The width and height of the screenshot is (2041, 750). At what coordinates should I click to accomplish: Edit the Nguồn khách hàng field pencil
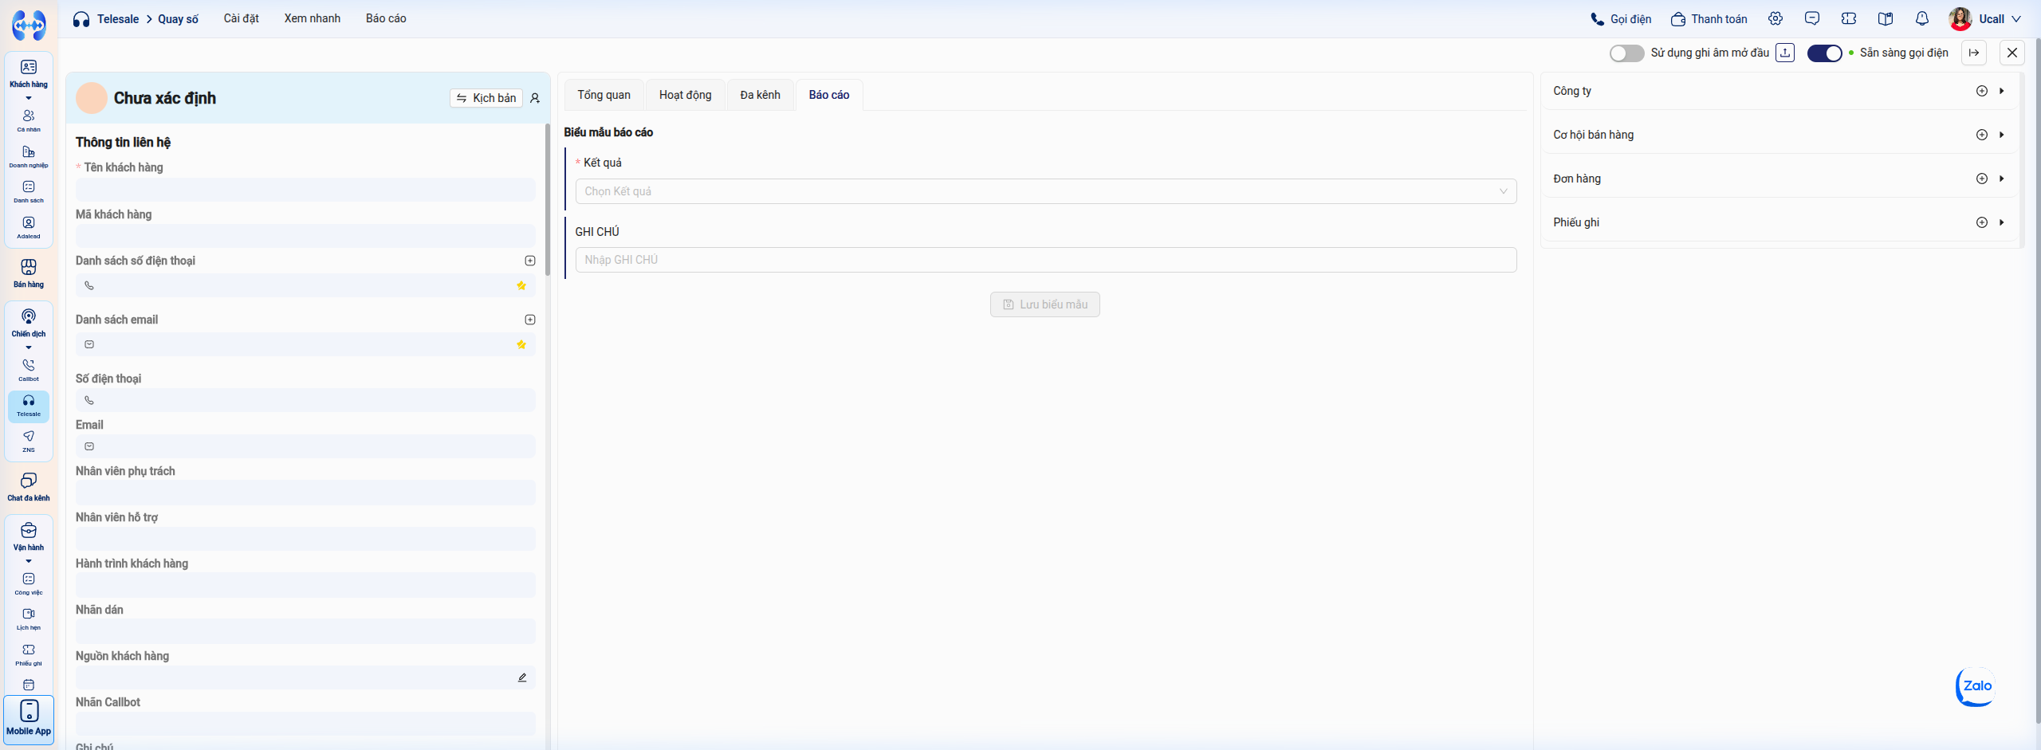(x=522, y=677)
